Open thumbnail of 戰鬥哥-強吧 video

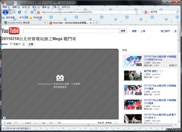click(133, 76)
